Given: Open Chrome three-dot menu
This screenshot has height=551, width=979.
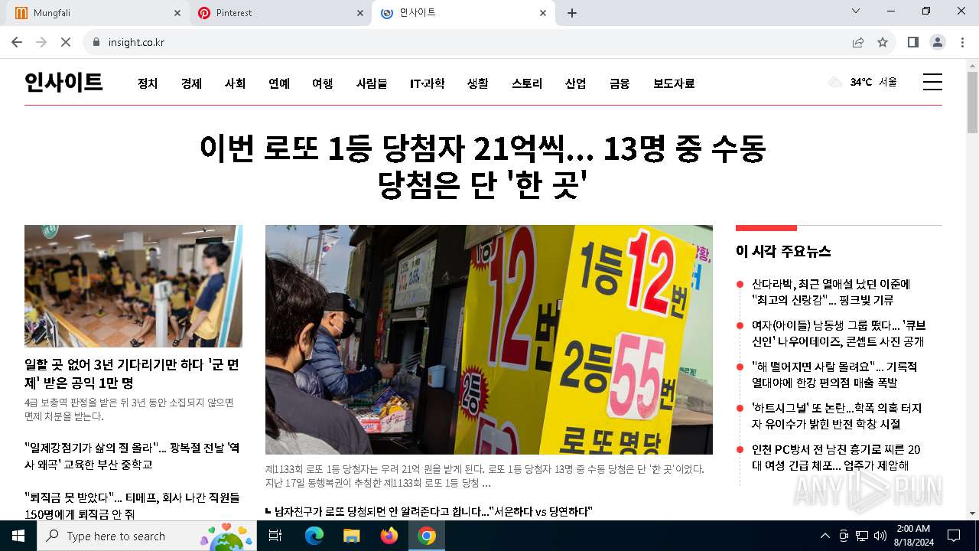Looking at the screenshot, I should [962, 42].
